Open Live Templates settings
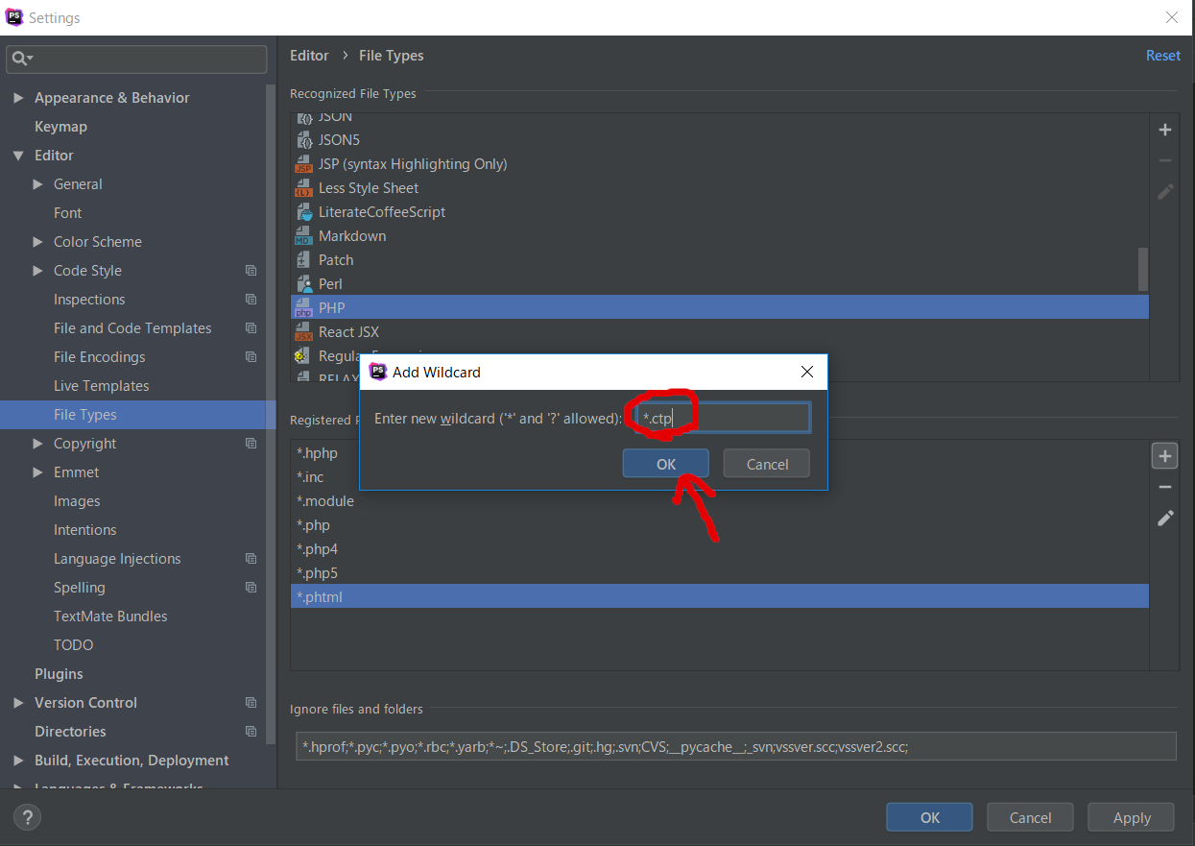The image size is (1195, 846). pyautogui.click(x=102, y=386)
